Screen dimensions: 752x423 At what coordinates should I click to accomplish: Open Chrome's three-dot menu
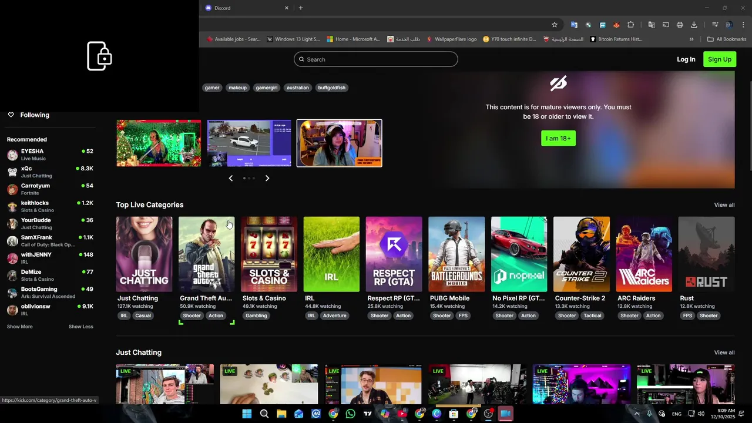[x=743, y=25]
